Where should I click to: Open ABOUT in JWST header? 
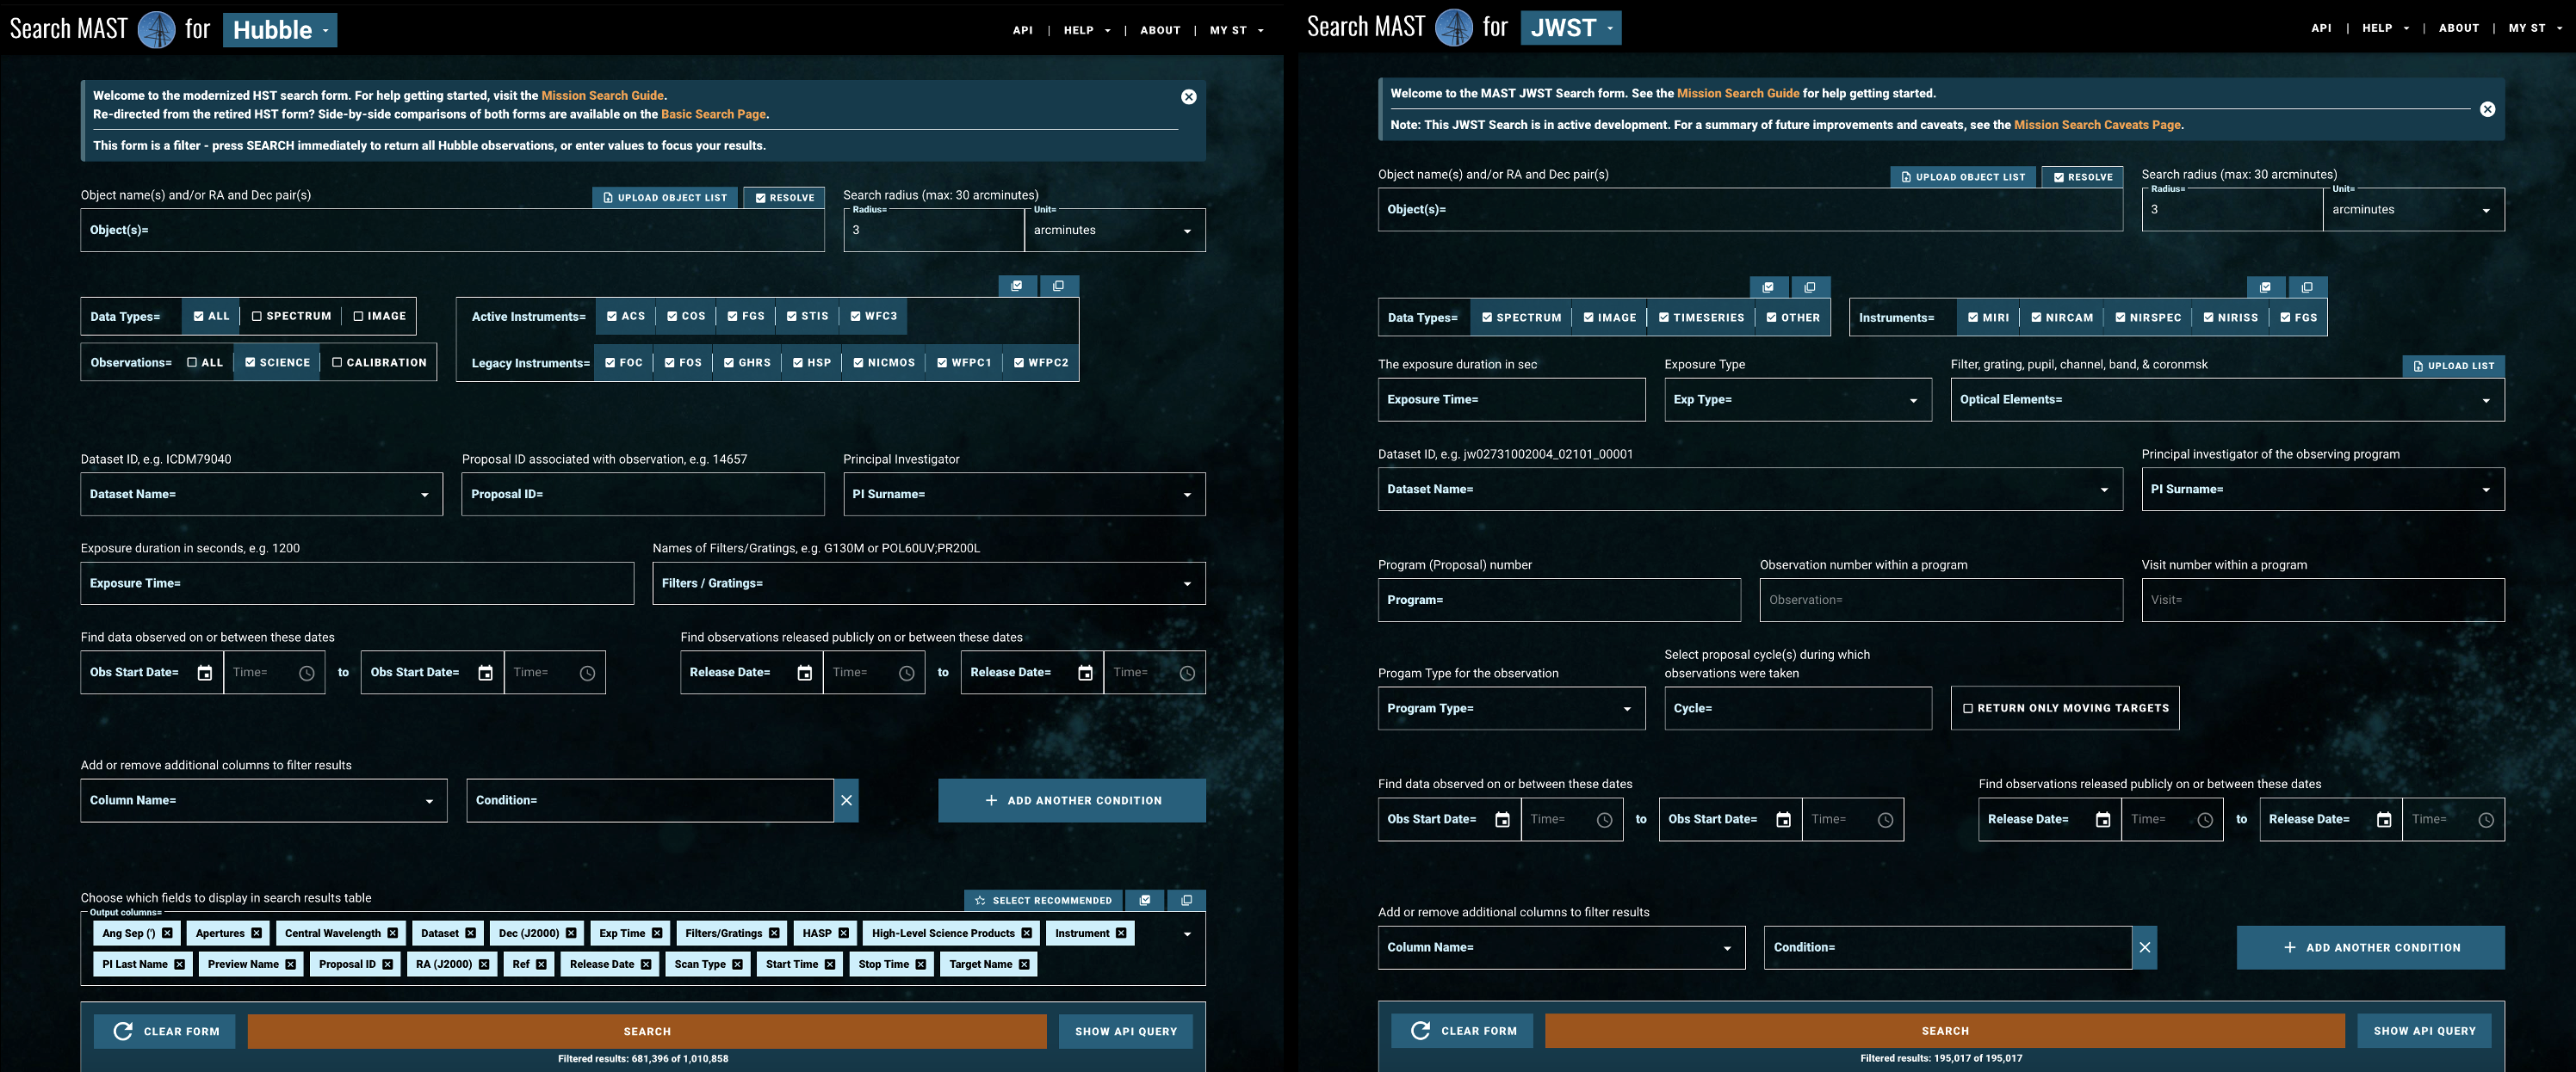(x=2458, y=28)
